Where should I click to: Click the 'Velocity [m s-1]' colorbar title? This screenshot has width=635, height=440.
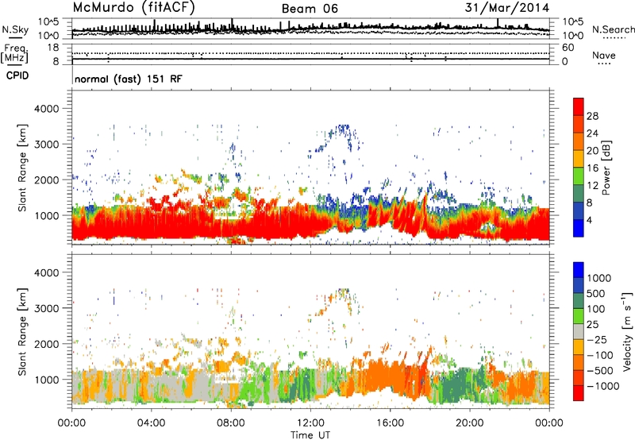click(627, 331)
